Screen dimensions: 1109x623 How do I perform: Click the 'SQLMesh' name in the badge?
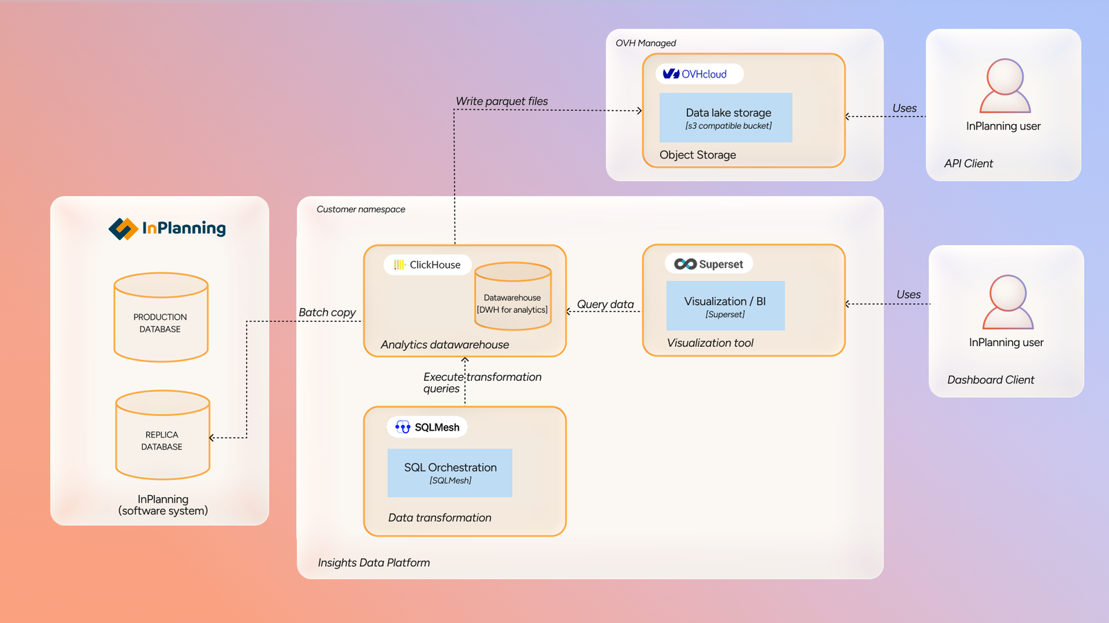click(x=437, y=427)
